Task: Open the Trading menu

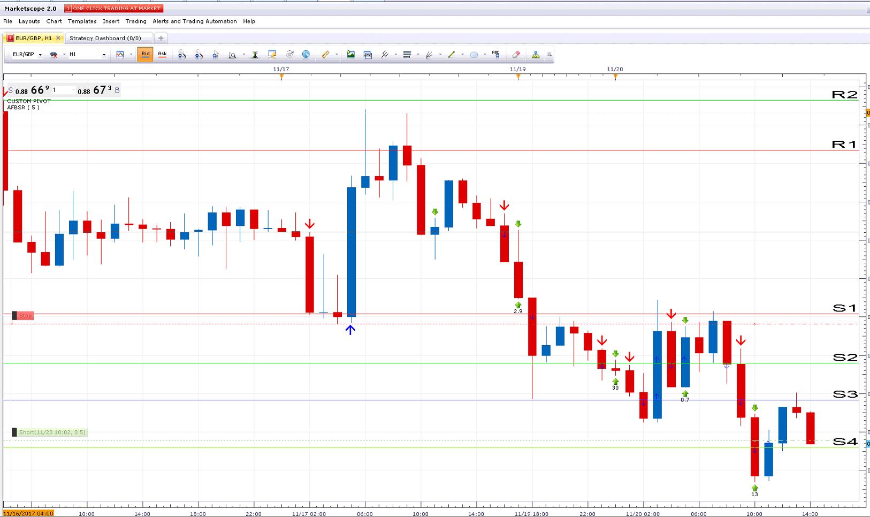Action: 136,21
